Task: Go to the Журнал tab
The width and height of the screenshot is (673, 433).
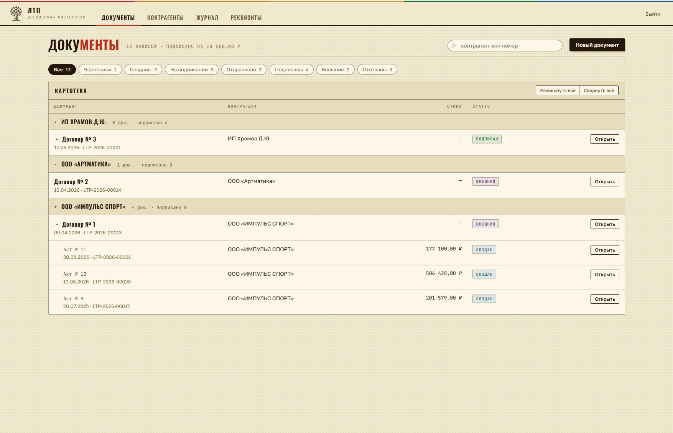Action: pyautogui.click(x=207, y=18)
